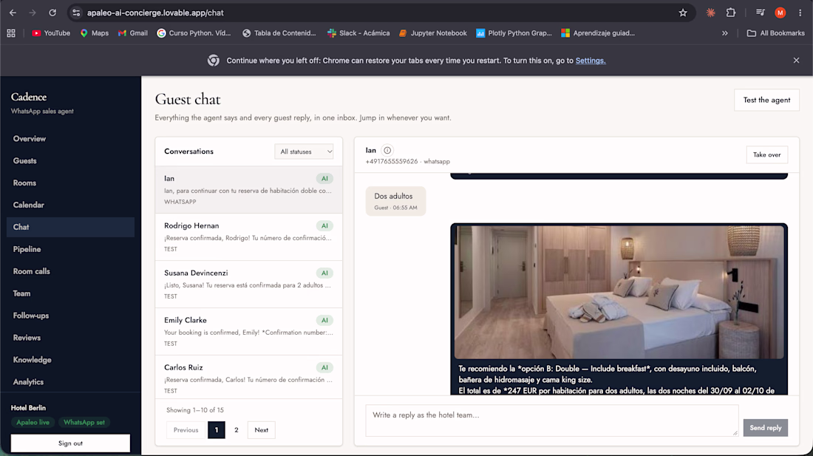813x456 pixels.
Task: Switch to the Pipeline view
Action: (x=70, y=249)
